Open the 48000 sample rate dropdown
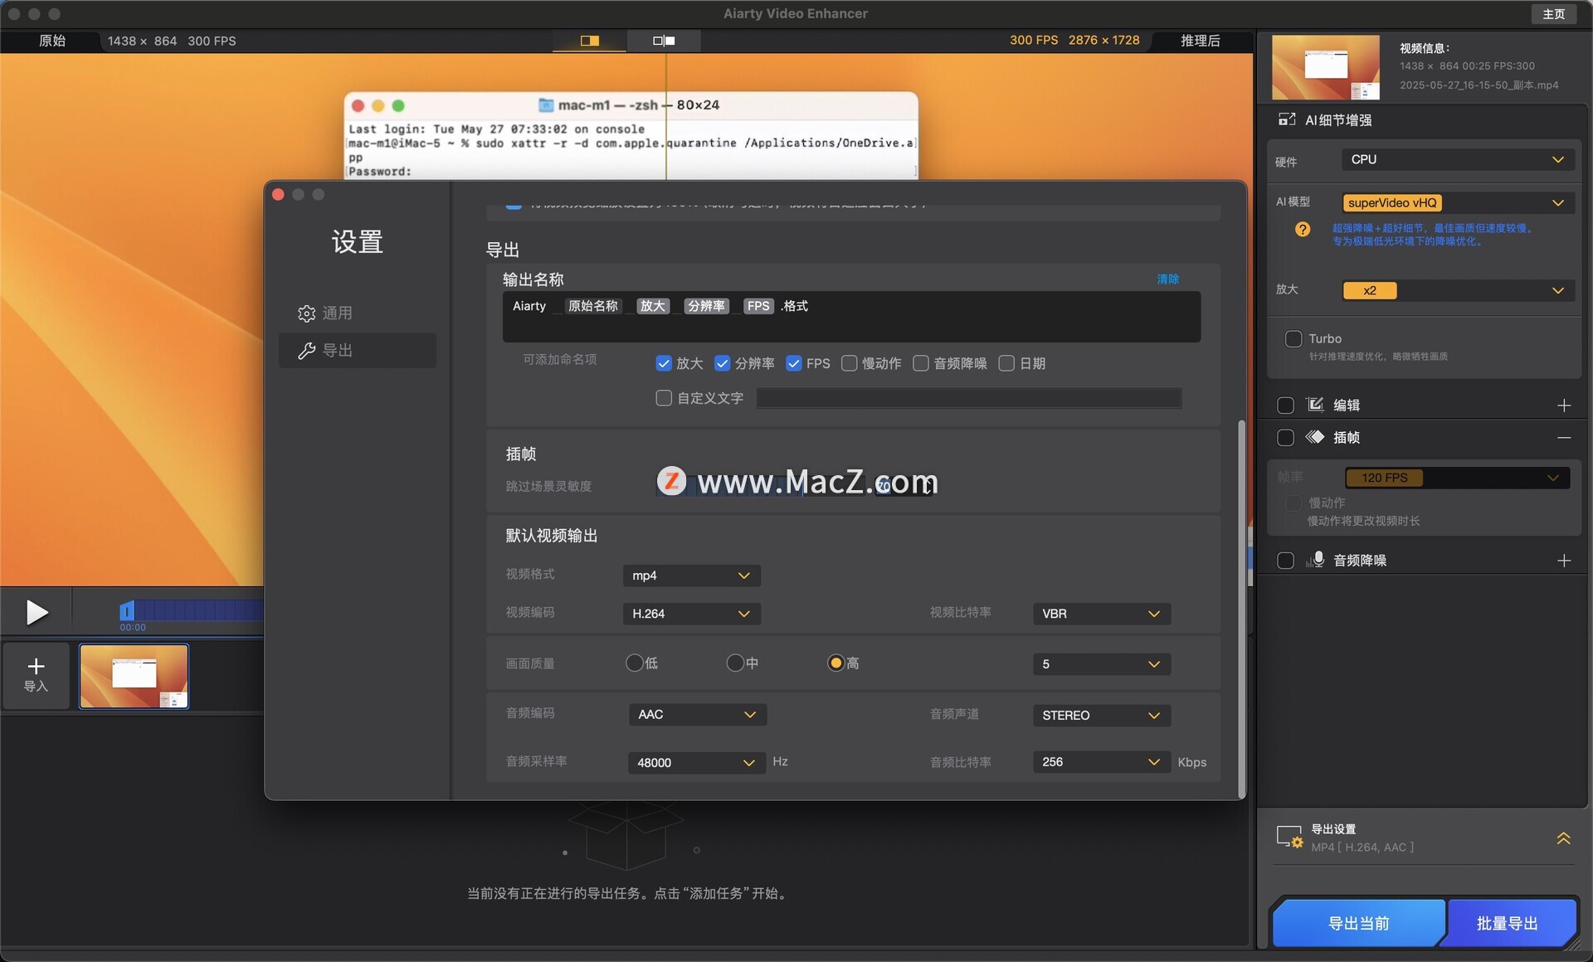Screen dimensions: 1593x962 pyautogui.click(x=695, y=763)
